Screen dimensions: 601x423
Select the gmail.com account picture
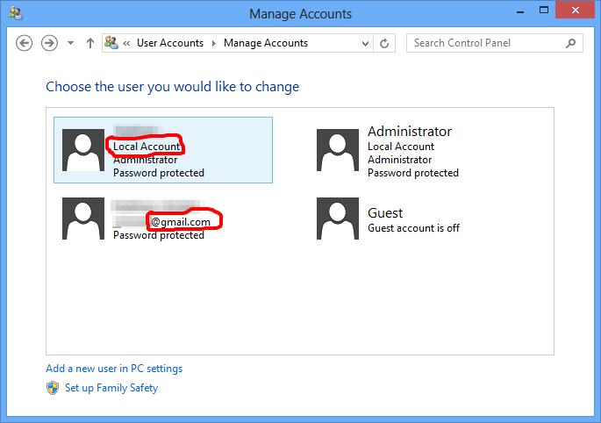[x=83, y=219]
